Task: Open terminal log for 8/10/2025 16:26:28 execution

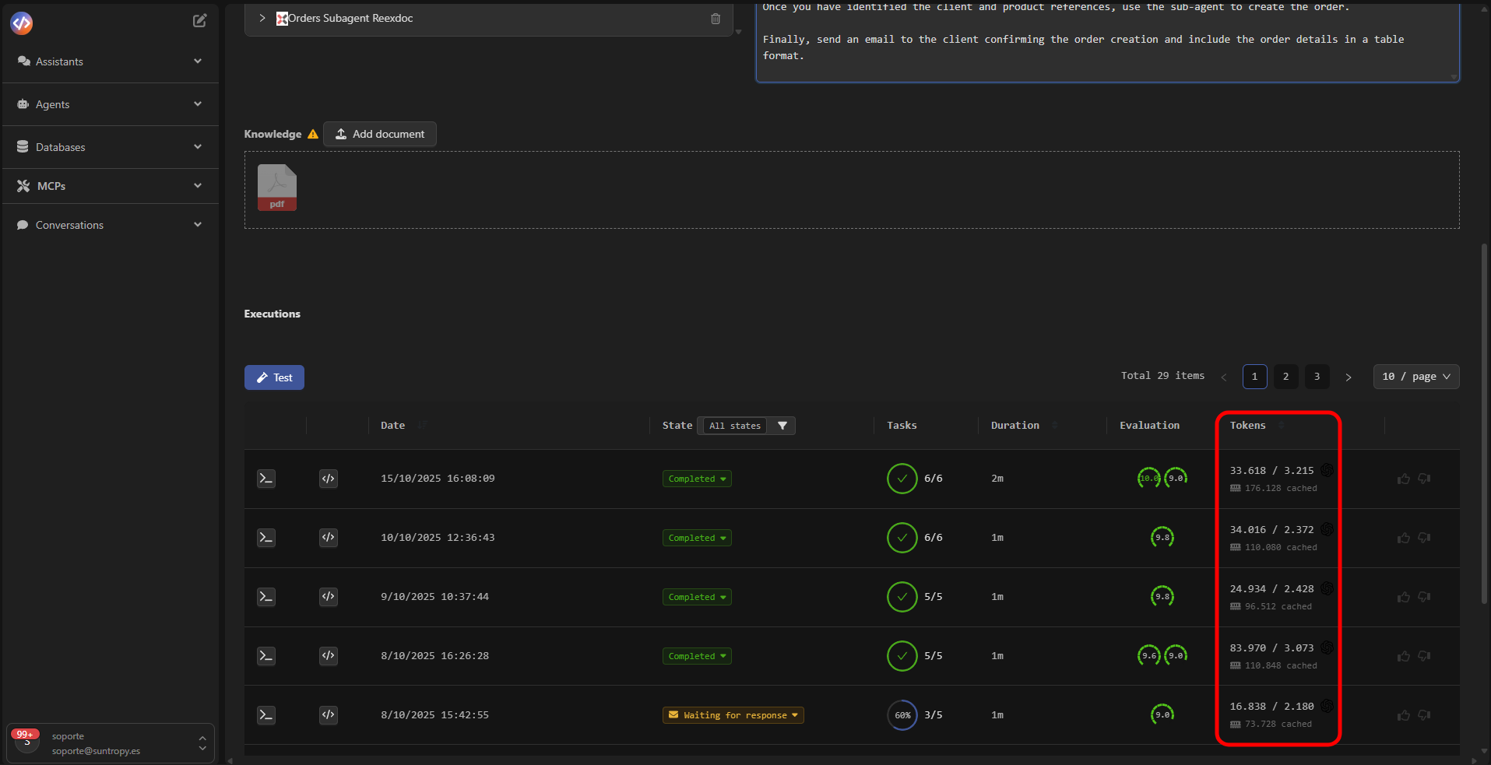Action: 266,656
